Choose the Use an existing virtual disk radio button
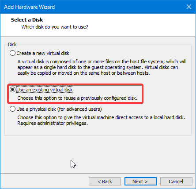This screenshot has width=196, height=189. point(12,90)
